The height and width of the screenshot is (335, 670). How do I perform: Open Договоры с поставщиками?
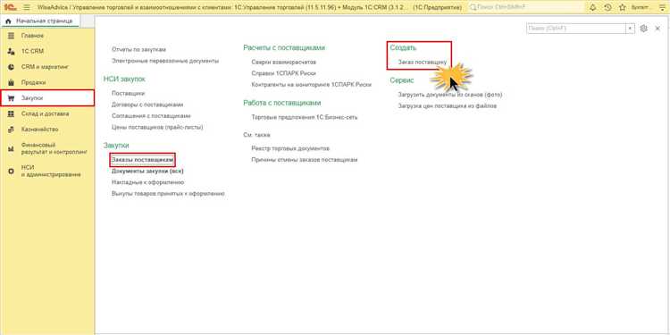147,105
